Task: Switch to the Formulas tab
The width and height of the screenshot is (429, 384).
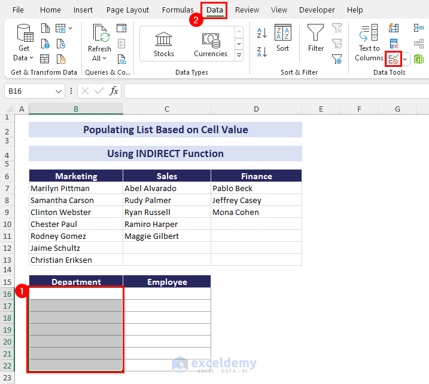Action: (178, 10)
